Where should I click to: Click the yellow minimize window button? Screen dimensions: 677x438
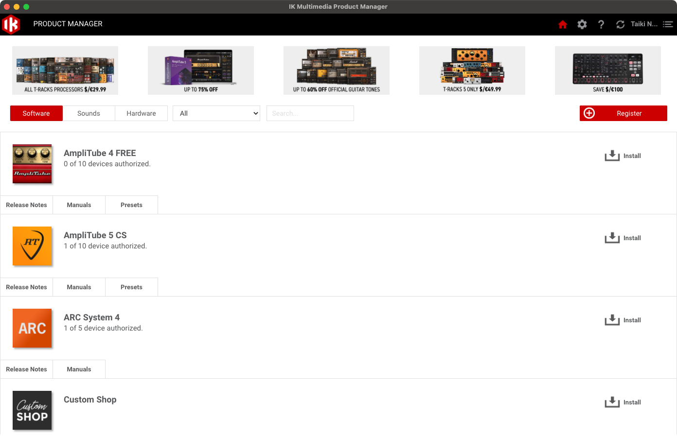click(17, 7)
